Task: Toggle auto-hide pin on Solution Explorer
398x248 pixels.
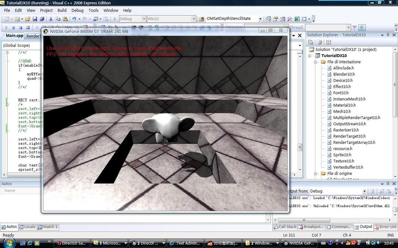Action: click(x=388, y=35)
